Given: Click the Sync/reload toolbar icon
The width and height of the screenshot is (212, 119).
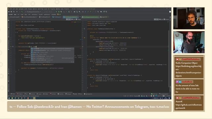Looking at the screenshot, I should click(14, 12).
